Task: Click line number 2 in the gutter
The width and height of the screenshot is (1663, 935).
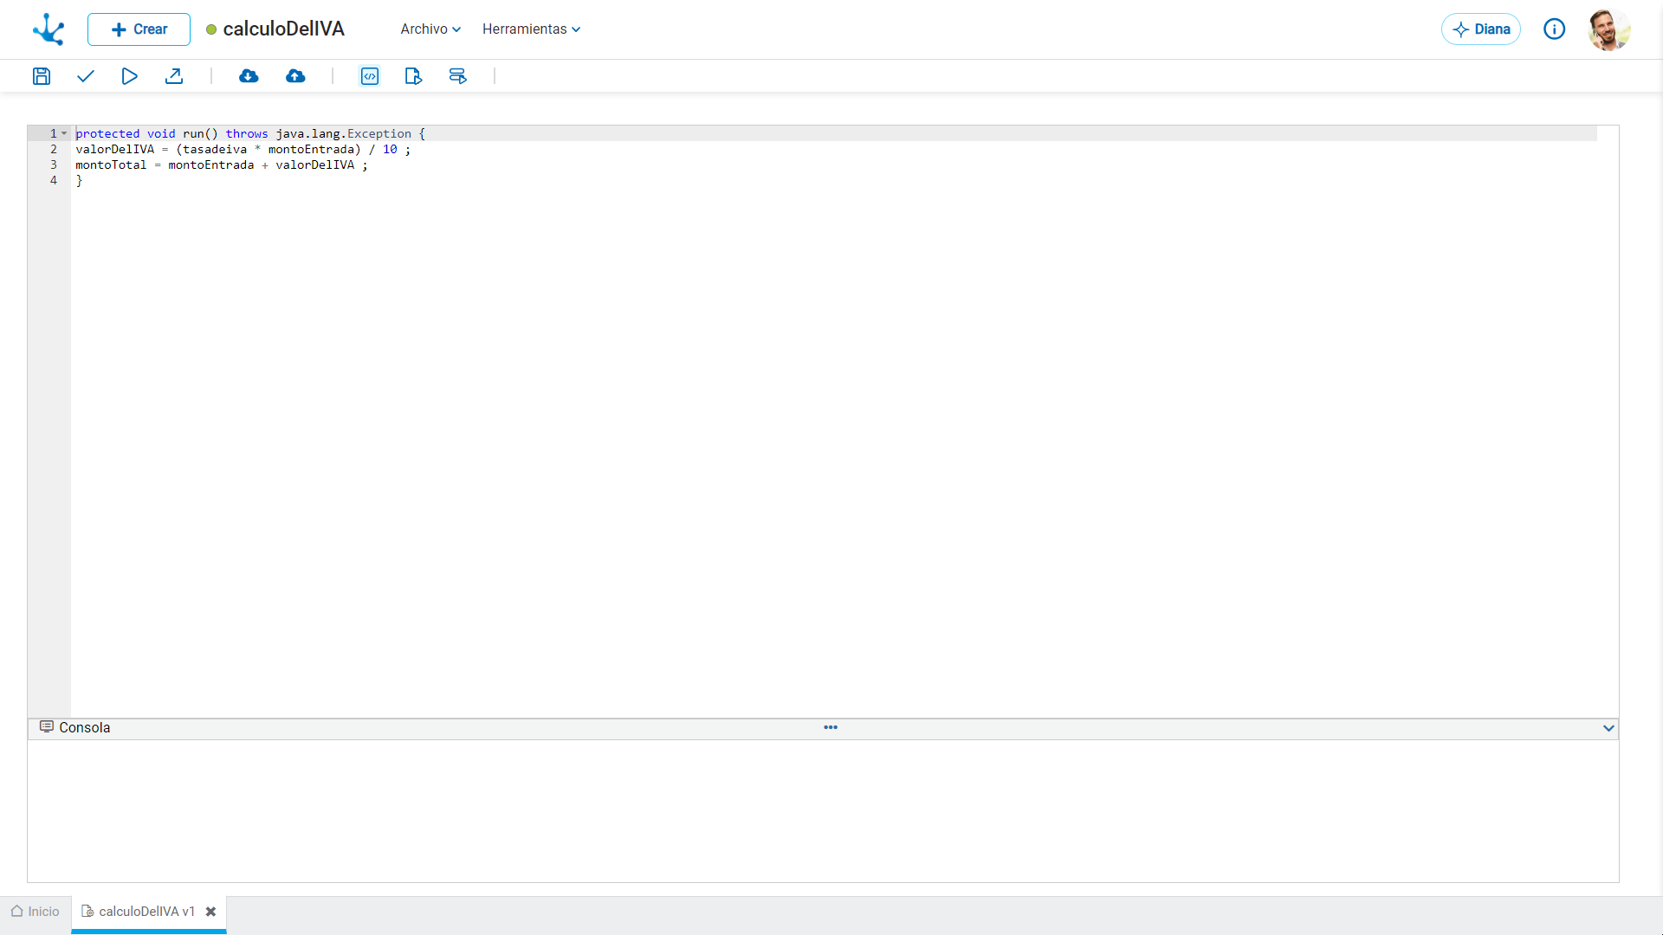Action: click(54, 149)
